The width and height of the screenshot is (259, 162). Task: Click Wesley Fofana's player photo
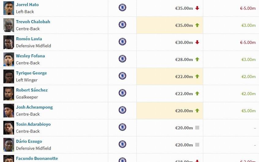coord(9,59)
